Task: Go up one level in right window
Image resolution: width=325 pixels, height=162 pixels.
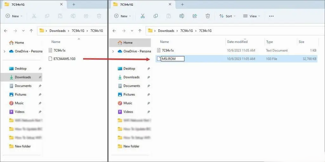Action: pyautogui.click(x=140, y=31)
